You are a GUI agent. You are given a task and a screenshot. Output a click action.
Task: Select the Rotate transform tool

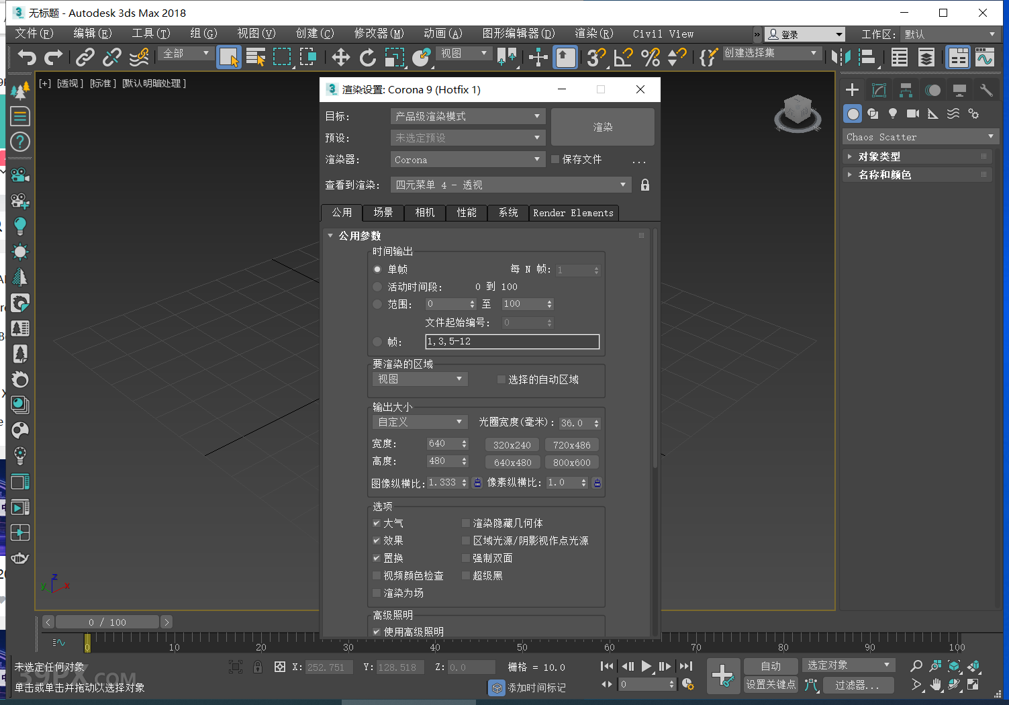tap(367, 58)
